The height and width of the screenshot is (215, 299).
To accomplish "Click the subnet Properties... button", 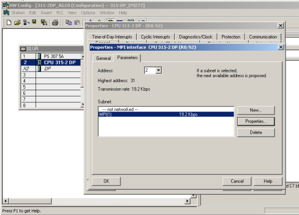I will [x=256, y=121].
